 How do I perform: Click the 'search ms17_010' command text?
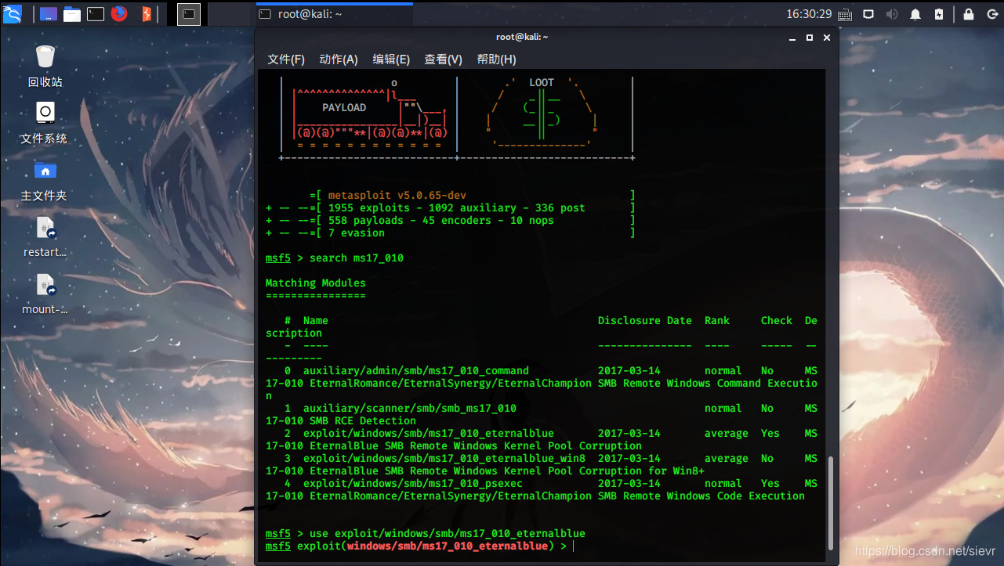coord(357,258)
